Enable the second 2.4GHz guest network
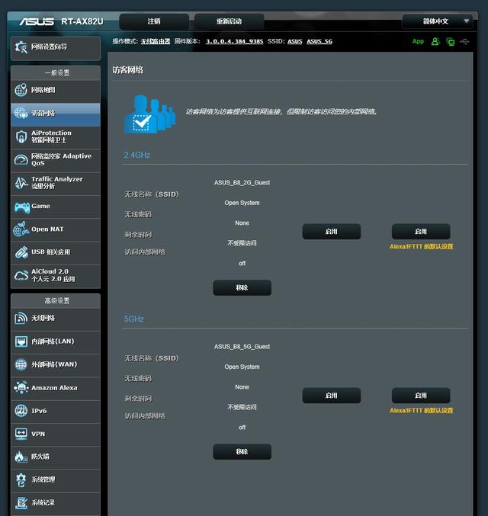 pyautogui.click(x=332, y=232)
